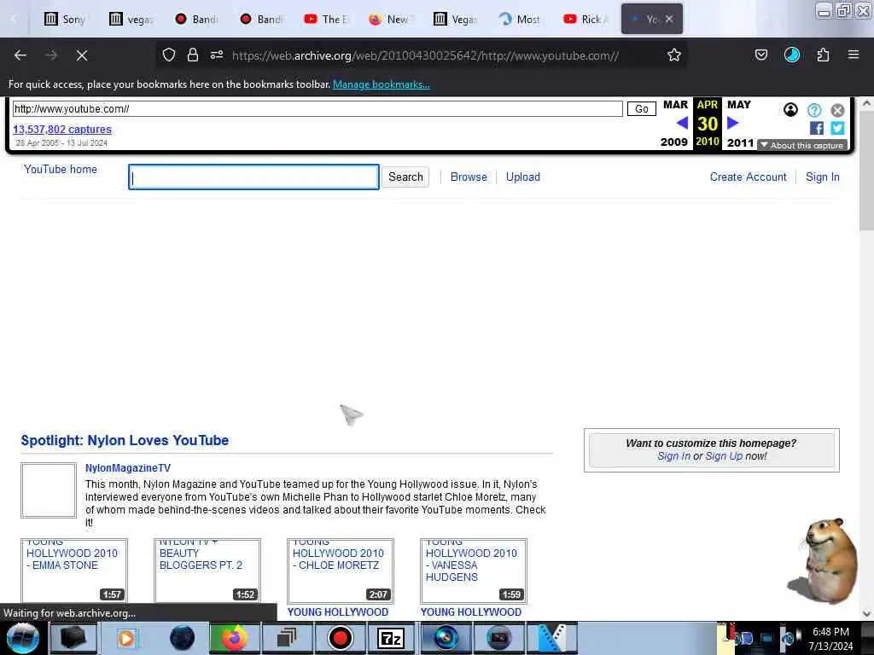Share capture on Twitter
The image size is (874, 655).
click(x=837, y=128)
